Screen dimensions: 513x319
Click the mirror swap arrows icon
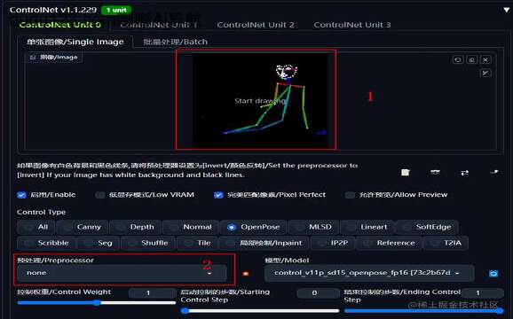point(464,173)
